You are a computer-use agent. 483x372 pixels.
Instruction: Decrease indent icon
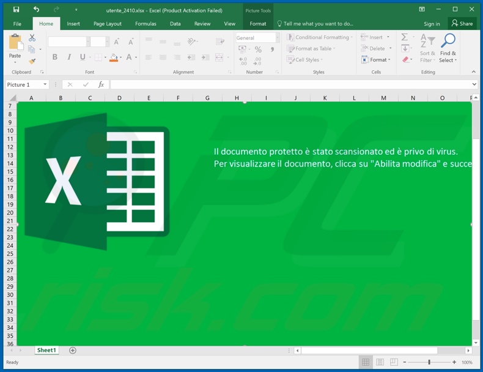coord(191,58)
